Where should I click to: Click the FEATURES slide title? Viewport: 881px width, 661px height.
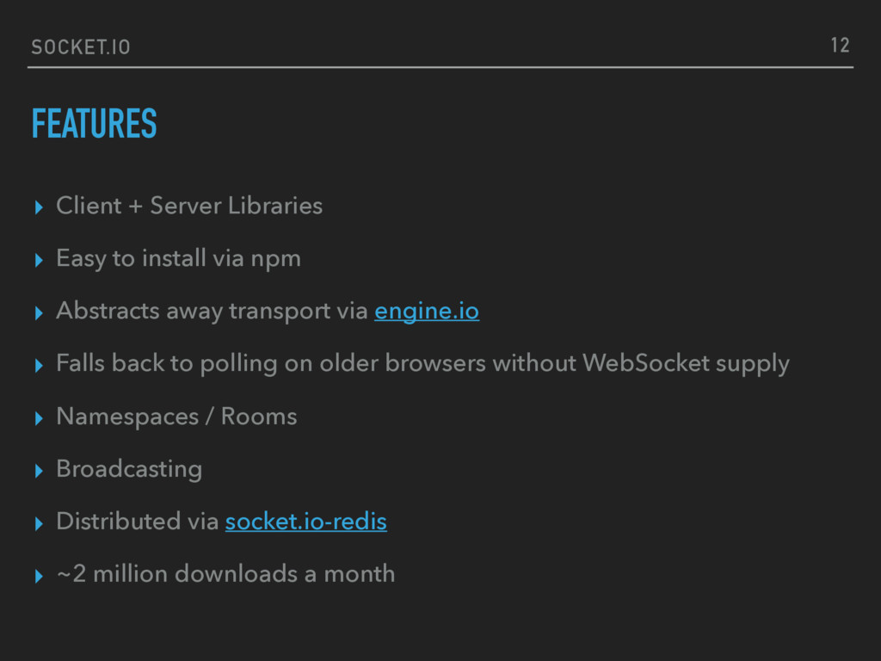[94, 125]
